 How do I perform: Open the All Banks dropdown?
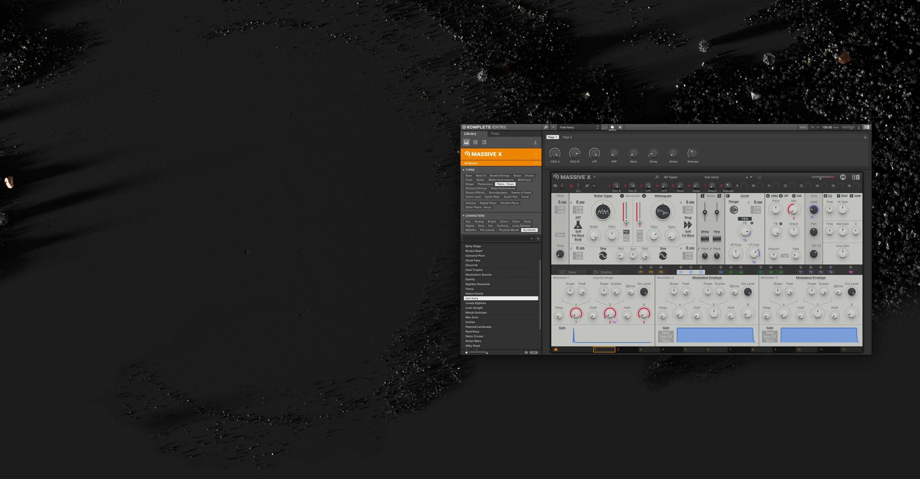click(x=501, y=163)
